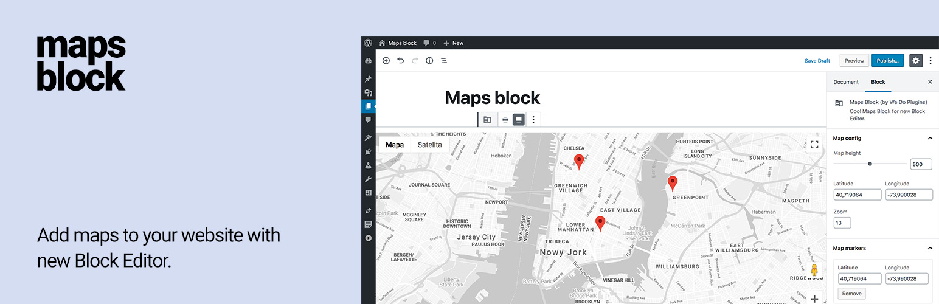The height and width of the screenshot is (304, 939).
Task: Click the Maps block page title
Action: point(493,98)
